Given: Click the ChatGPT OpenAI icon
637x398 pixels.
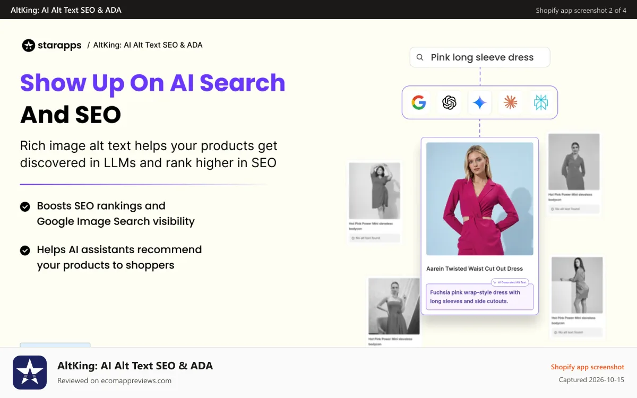Looking at the screenshot, I should click(x=449, y=102).
